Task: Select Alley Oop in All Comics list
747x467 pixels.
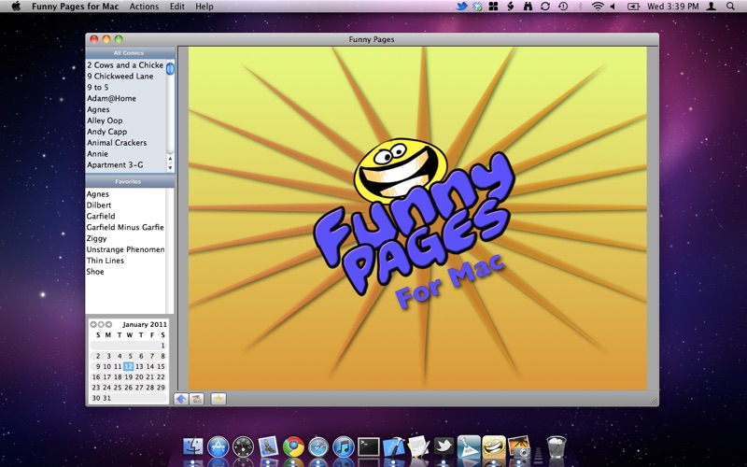Action: point(105,120)
